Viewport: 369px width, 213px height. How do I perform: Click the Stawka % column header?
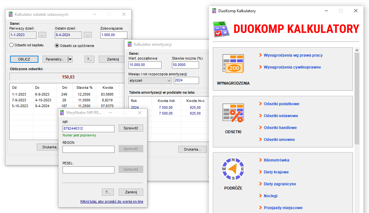[85, 88]
